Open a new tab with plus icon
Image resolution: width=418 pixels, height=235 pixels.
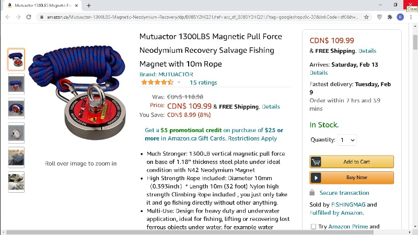[89, 5]
